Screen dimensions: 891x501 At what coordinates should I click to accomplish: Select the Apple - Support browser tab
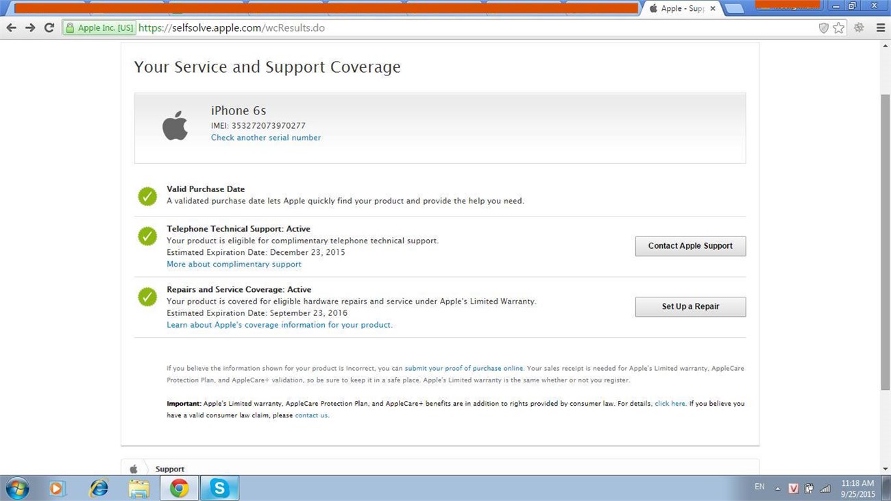click(x=680, y=9)
